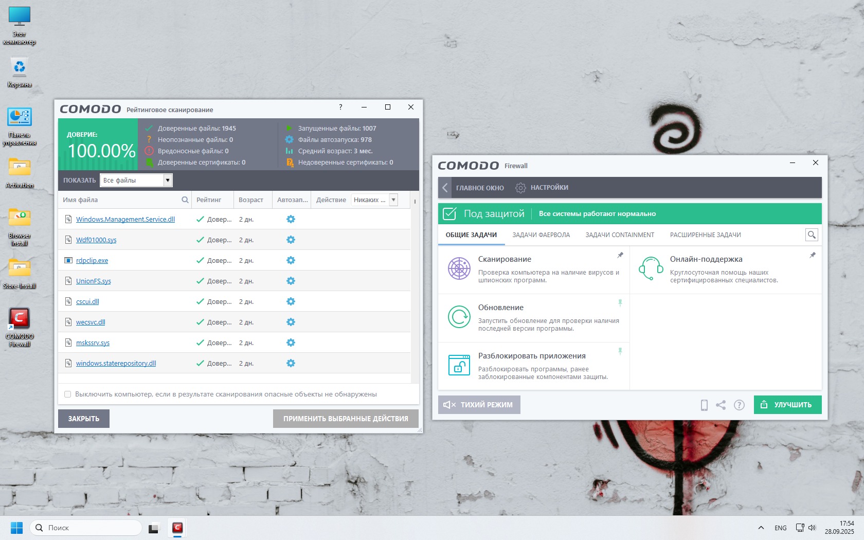864x540 pixels.
Task: Open Главное окно in Firewall header
Action: point(480,188)
